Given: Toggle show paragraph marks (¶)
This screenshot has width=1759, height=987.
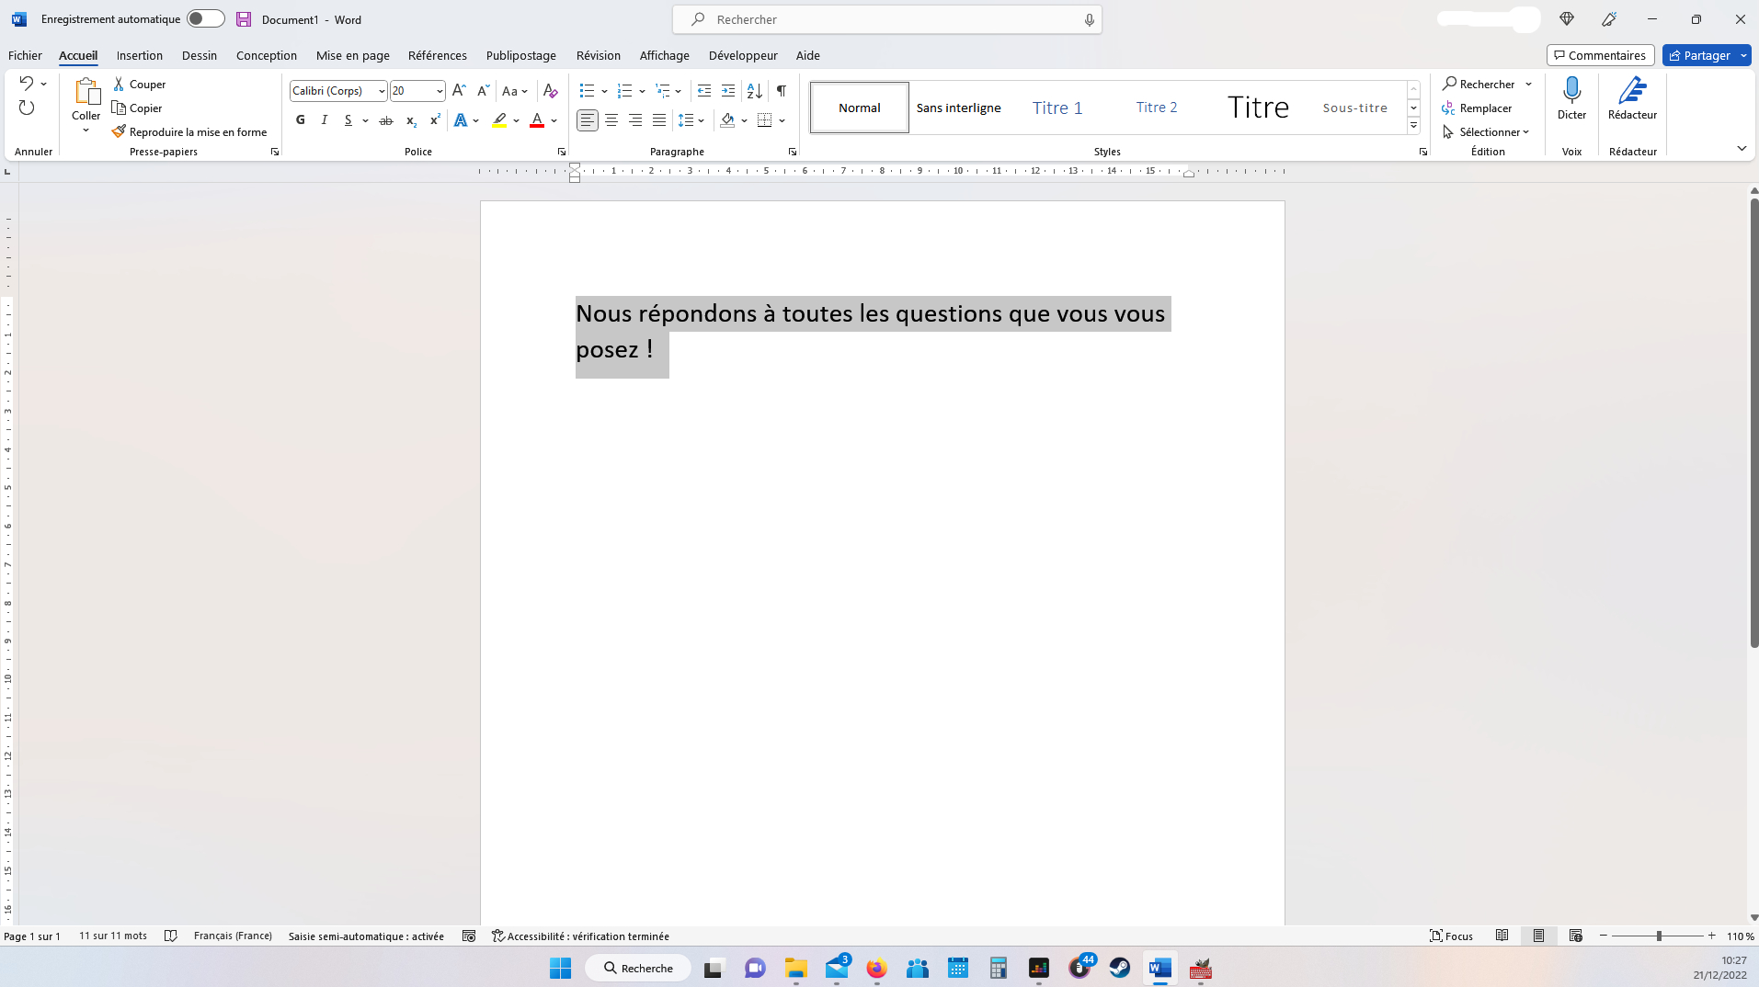Looking at the screenshot, I should pyautogui.click(x=781, y=90).
